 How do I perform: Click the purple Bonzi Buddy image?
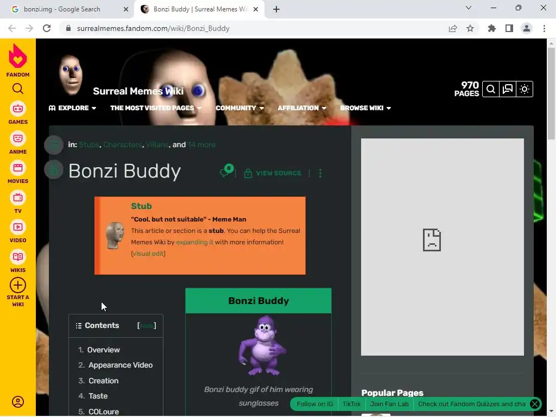tap(262, 345)
